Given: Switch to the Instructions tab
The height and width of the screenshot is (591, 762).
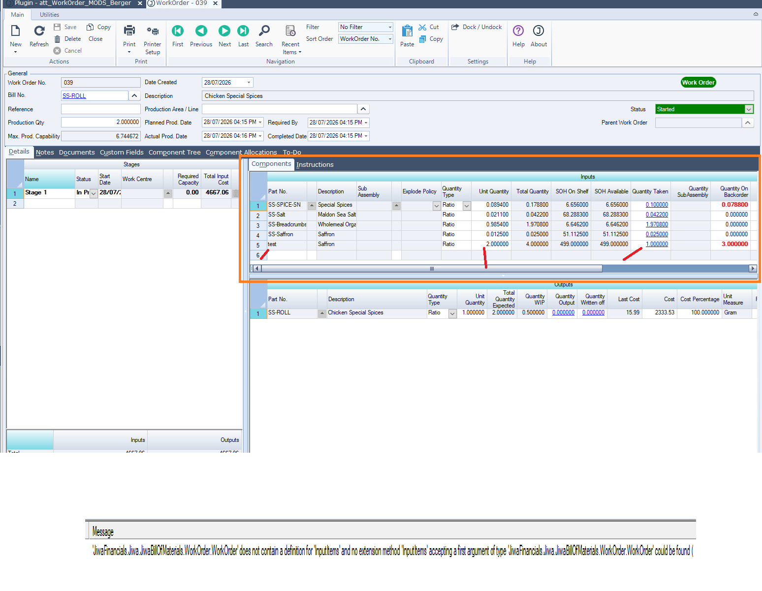Looking at the screenshot, I should point(315,164).
